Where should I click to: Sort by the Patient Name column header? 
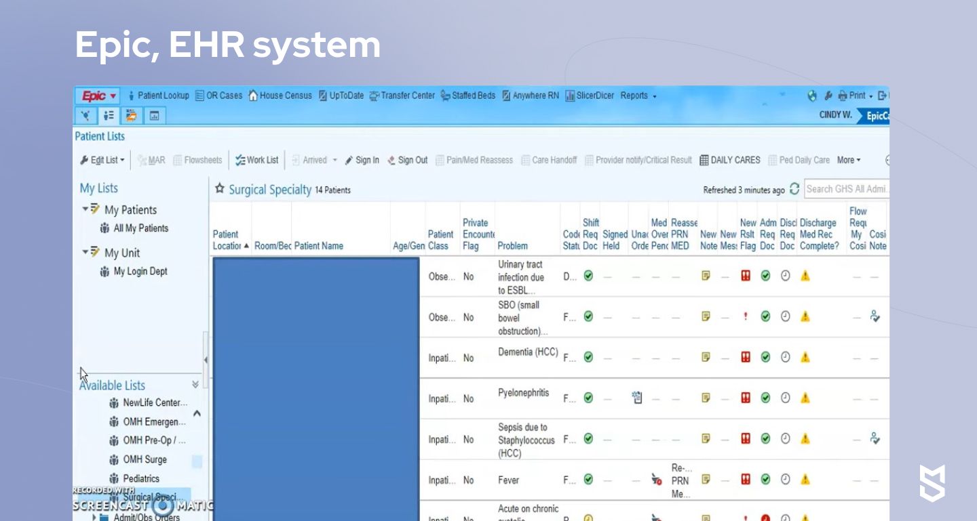[x=319, y=246]
